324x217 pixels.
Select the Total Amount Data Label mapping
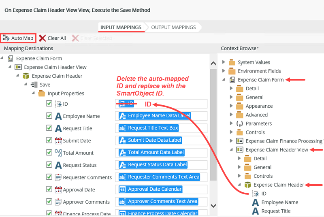coord(151,152)
